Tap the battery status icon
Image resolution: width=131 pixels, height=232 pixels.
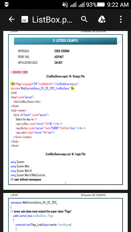coord(101,5)
